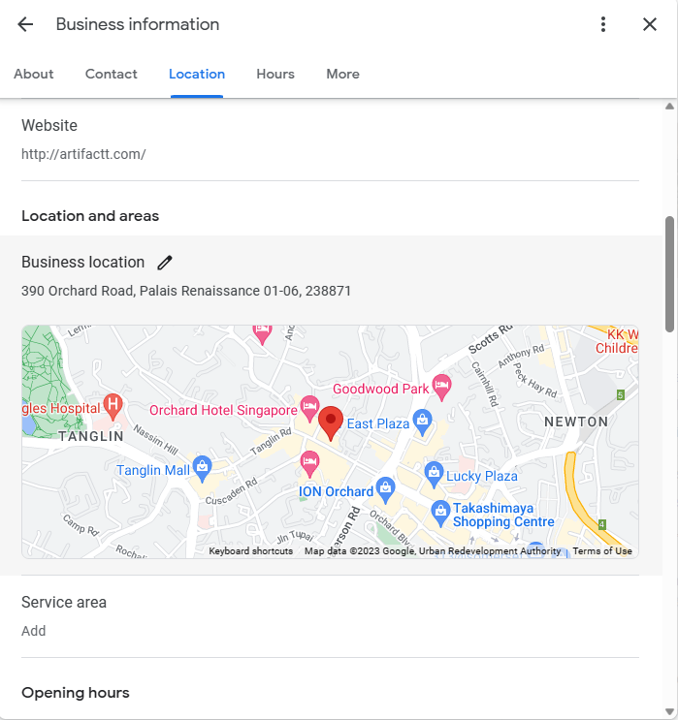The image size is (678, 720).
Task: Click the ION Orchard shopping marker
Action: point(385,490)
